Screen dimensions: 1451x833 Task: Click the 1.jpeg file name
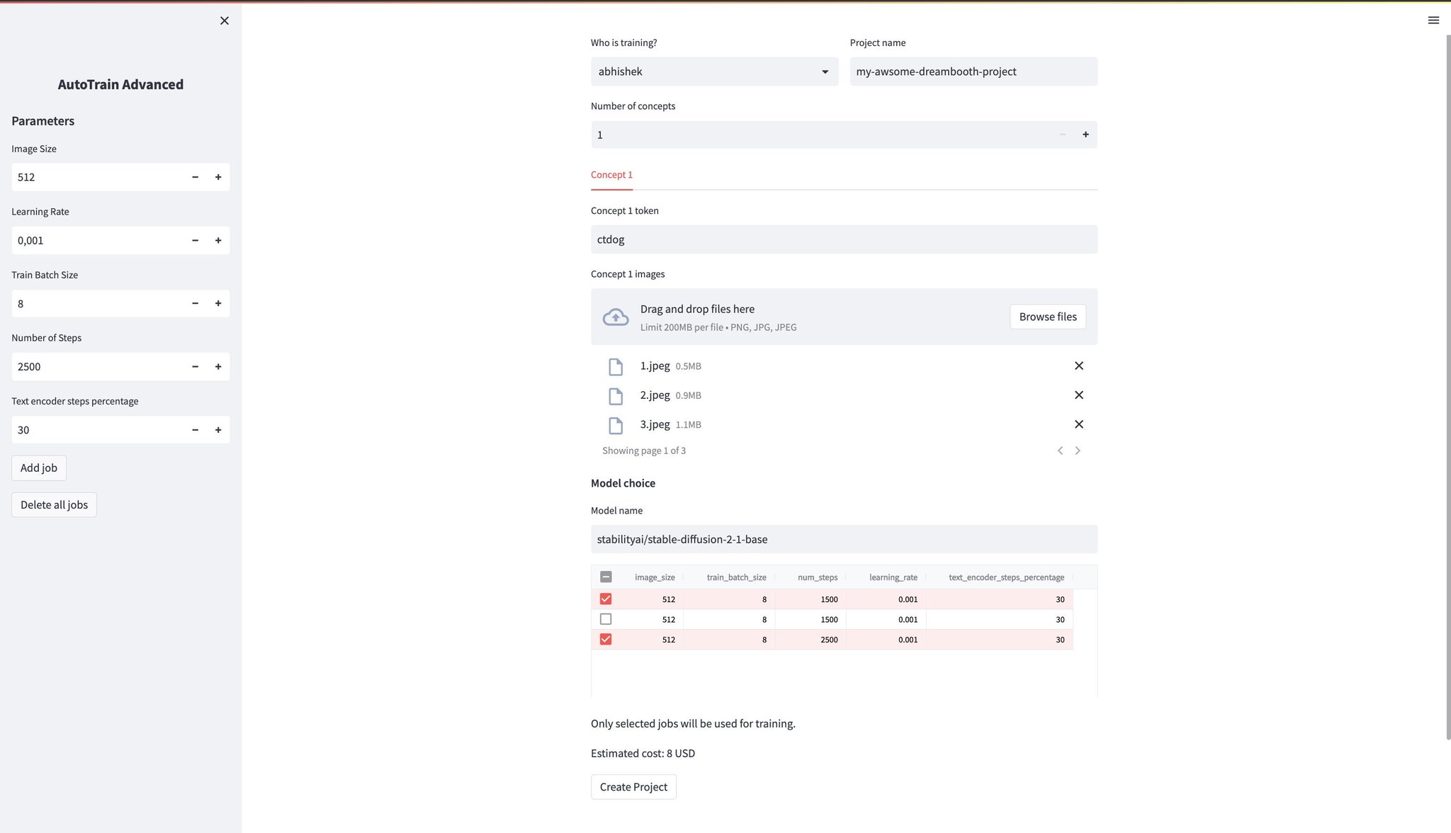[x=655, y=365]
